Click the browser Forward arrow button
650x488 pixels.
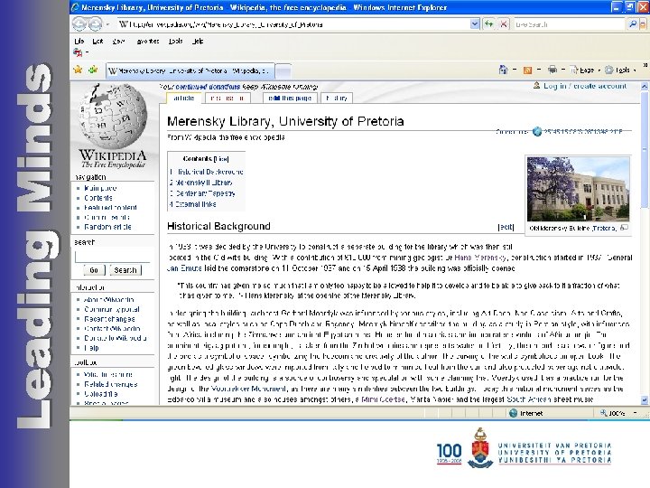point(95,24)
